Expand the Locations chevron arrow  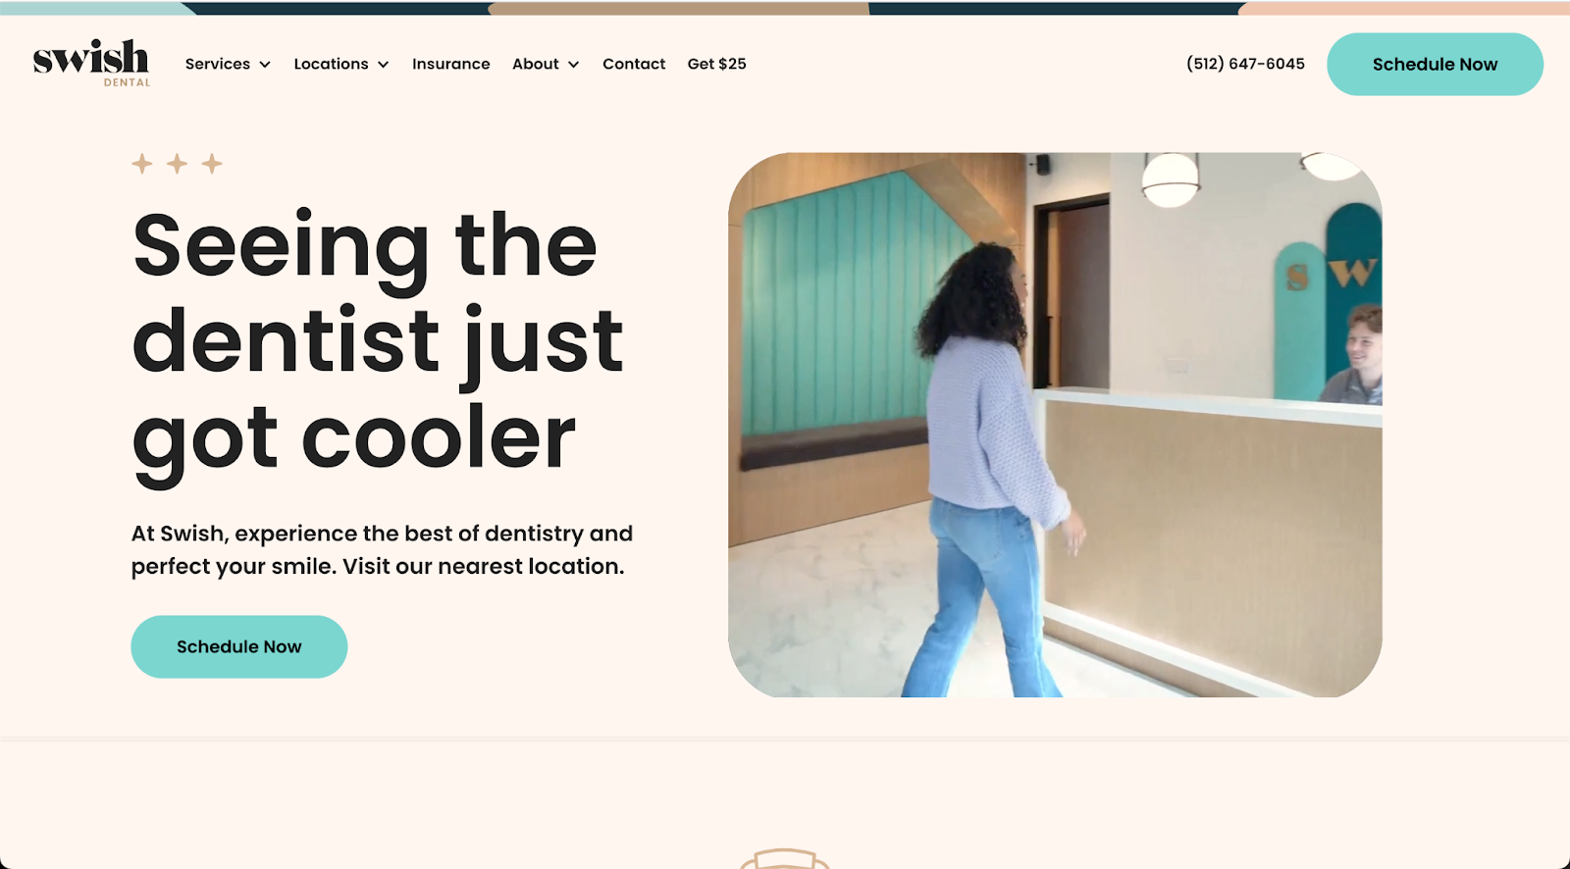[x=384, y=65]
